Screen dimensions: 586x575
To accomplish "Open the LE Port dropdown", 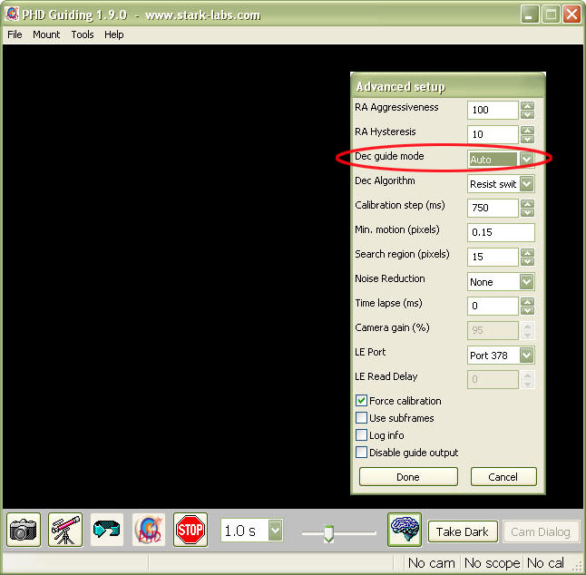I will click(x=526, y=355).
